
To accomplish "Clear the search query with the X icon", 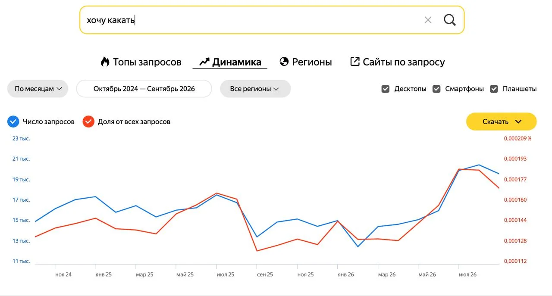I will [x=428, y=20].
